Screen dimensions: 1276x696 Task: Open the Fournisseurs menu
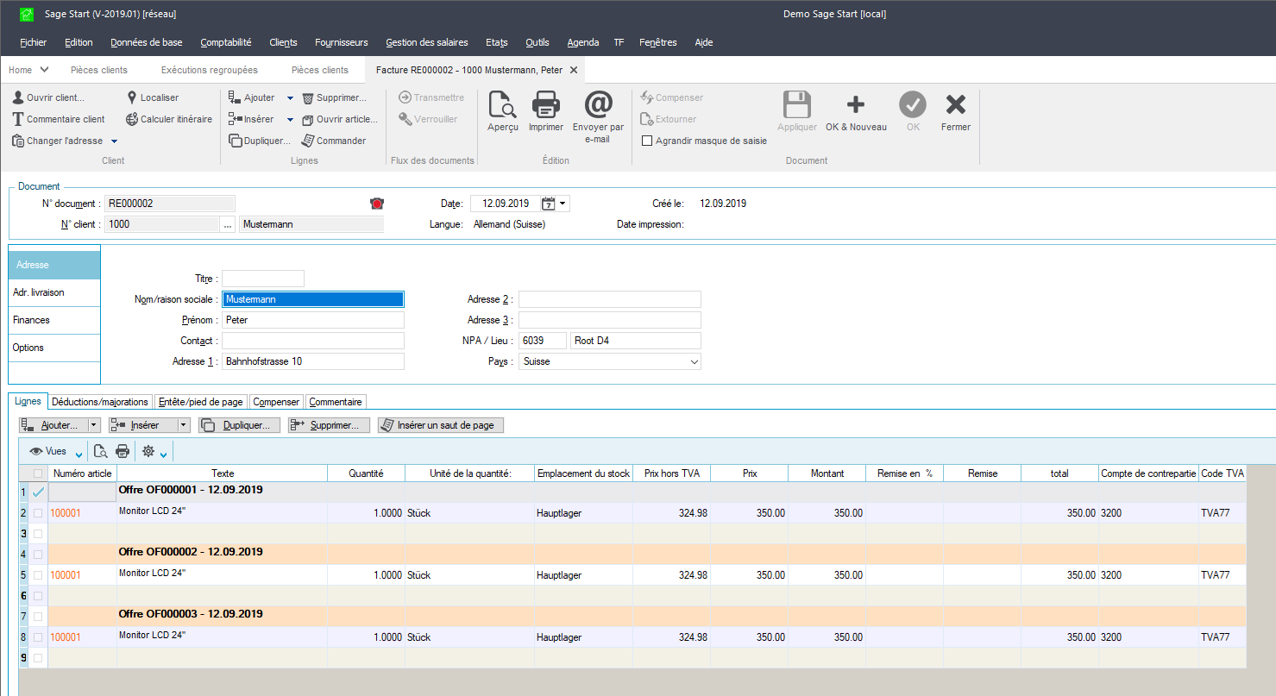pos(342,42)
